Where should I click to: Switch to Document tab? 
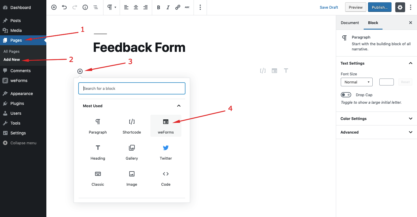pyautogui.click(x=350, y=23)
